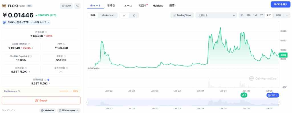Set chart range to 全て
This screenshot has width=292, height=113.
(269, 15)
